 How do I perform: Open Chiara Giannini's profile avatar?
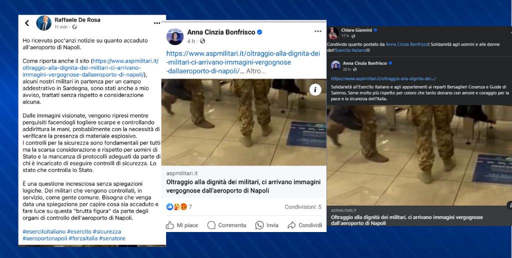pos(332,33)
